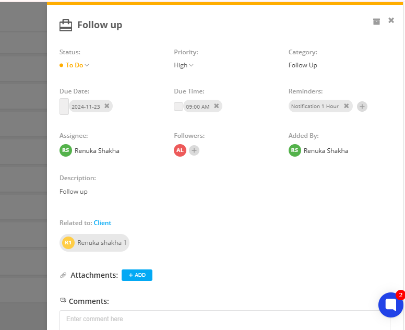Click the comment input field
This screenshot has width=405, height=330.
tap(225, 320)
